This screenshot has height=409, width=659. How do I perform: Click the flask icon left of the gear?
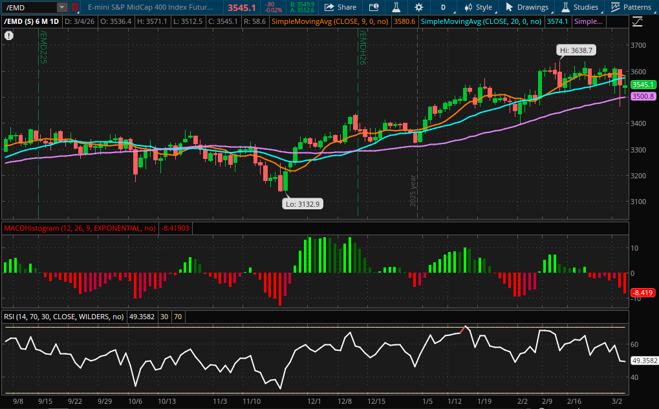(x=396, y=8)
